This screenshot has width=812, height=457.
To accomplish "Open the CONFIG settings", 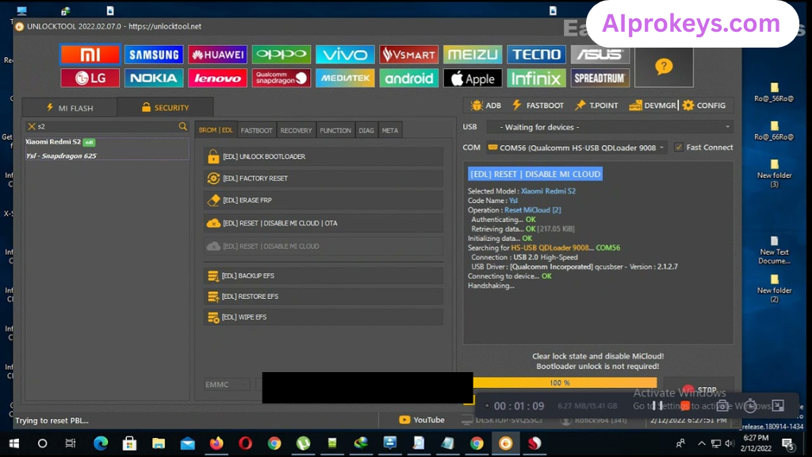I will (x=704, y=106).
